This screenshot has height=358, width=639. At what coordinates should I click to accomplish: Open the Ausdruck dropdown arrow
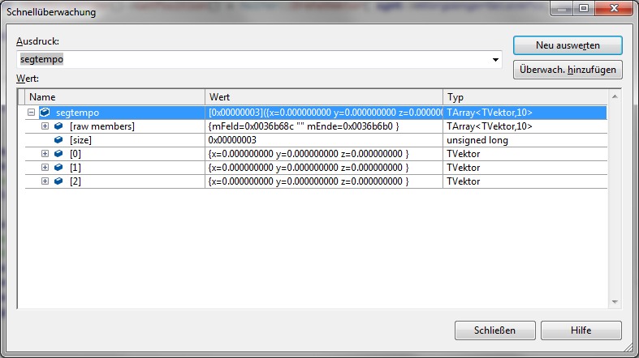coord(495,60)
